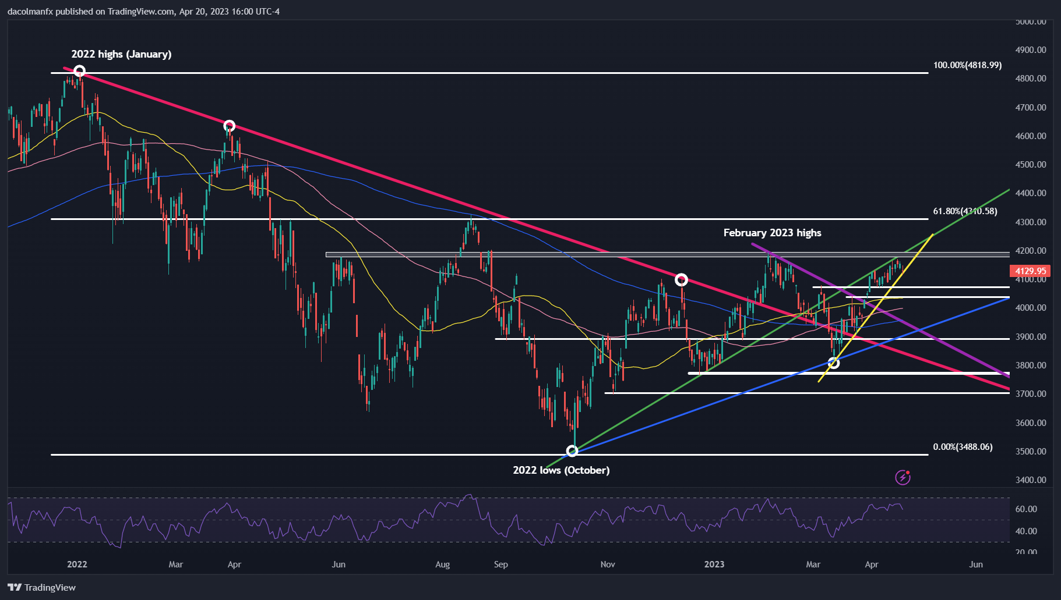Click the Aug label on the time axis

(x=442, y=564)
